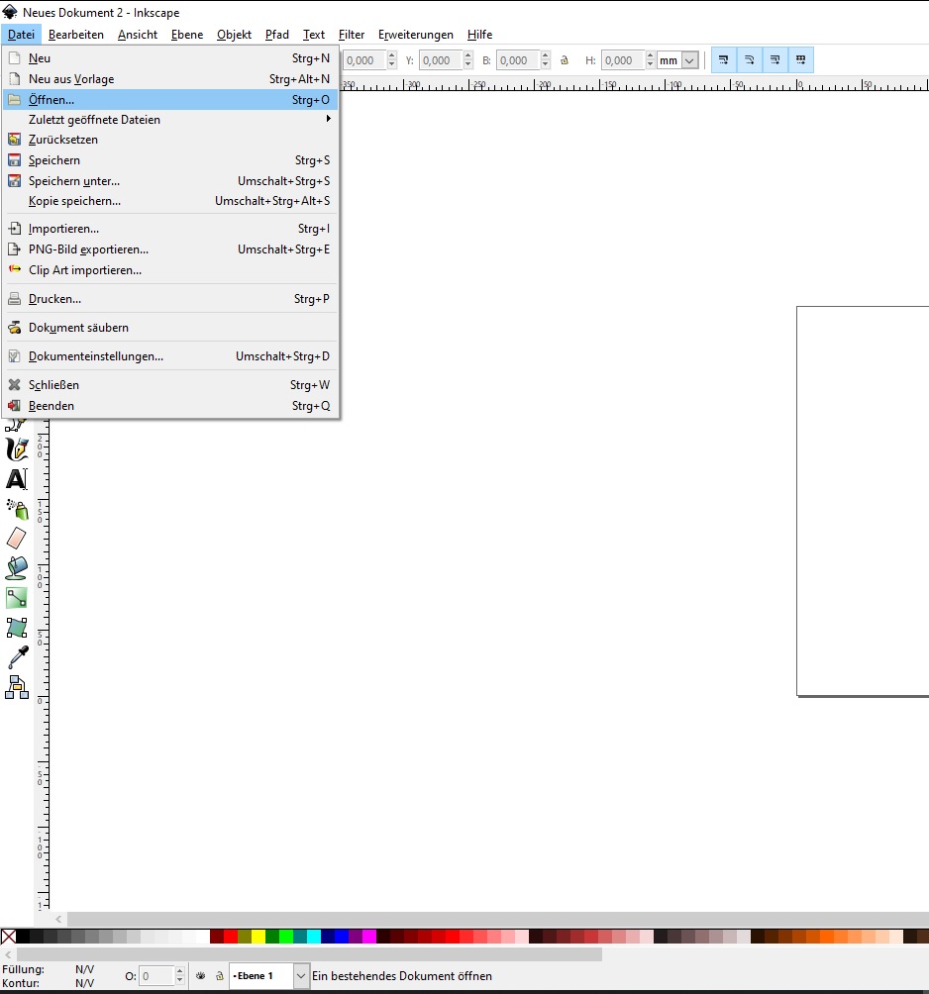Click the palette scrollbar left arrow

(x=8, y=953)
